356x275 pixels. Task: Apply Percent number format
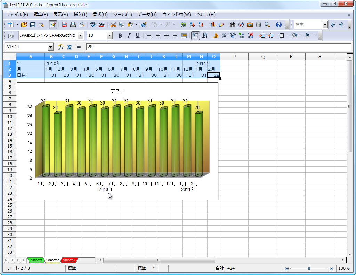(x=224, y=36)
